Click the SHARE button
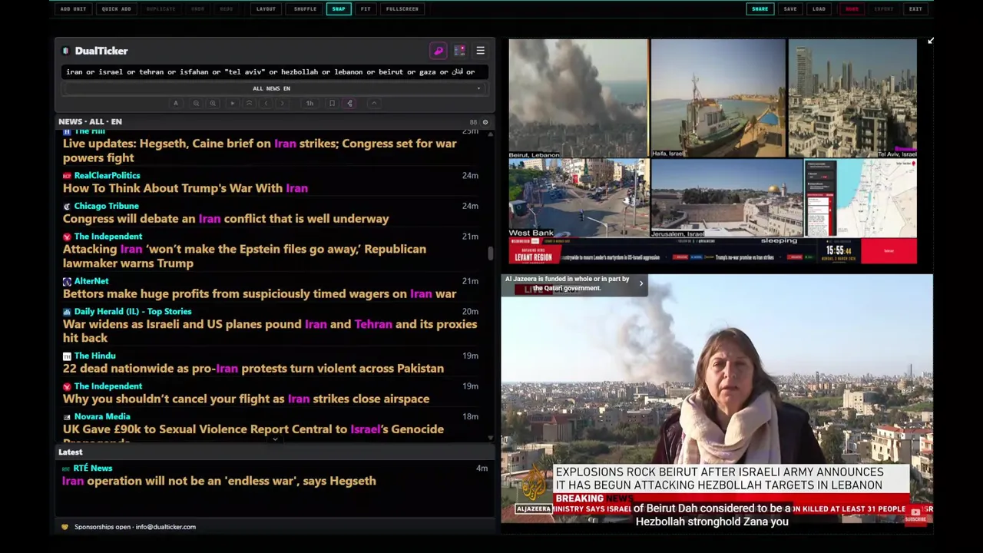 [x=760, y=9]
